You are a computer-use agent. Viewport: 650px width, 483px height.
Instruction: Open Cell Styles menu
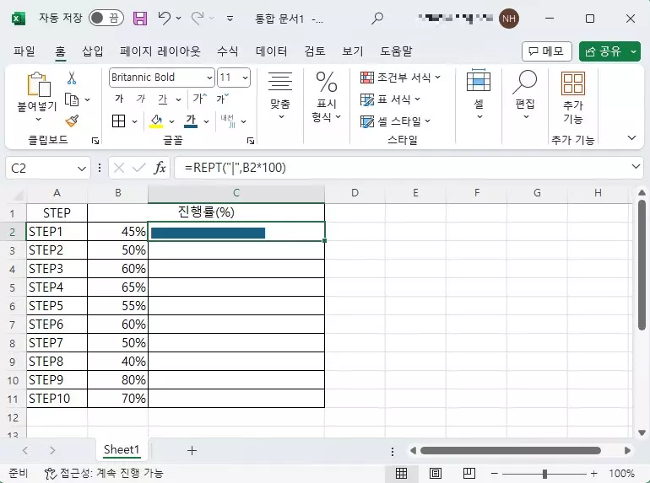(395, 121)
